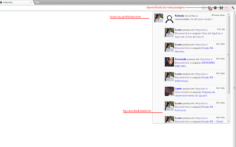
Task: Open the red M extension icon
Action: tap(227, 8)
